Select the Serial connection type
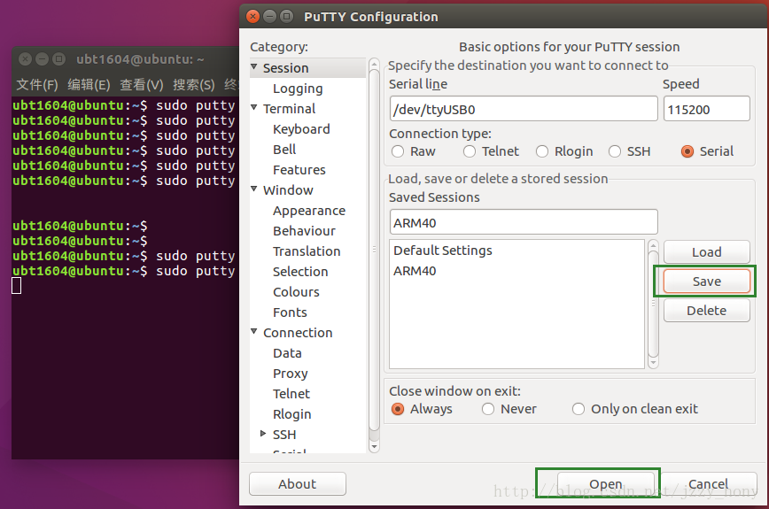This screenshot has height=509, width=769. click(687, 151)
